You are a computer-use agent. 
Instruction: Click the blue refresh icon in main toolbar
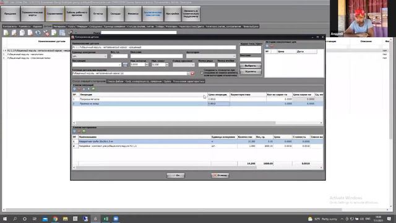(38, 33)
